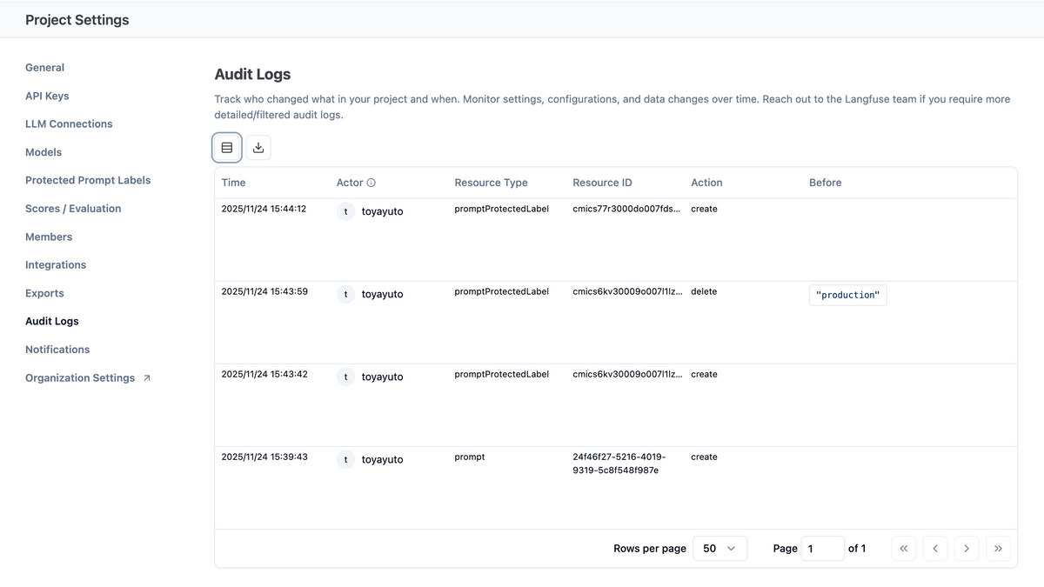
Task: Click the toyayuto avatar in first row
Action: [x=346, y=211]
